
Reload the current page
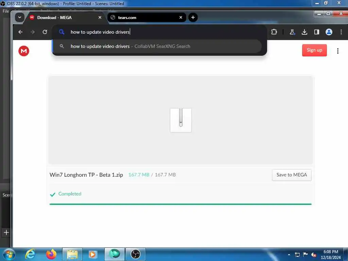45,32
